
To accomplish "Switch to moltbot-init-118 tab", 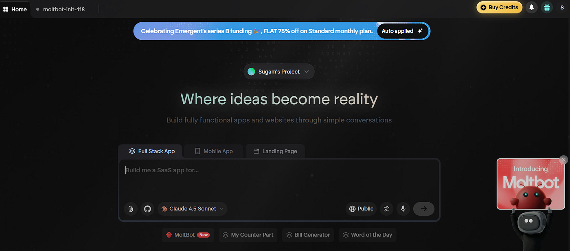I will 60,9.
